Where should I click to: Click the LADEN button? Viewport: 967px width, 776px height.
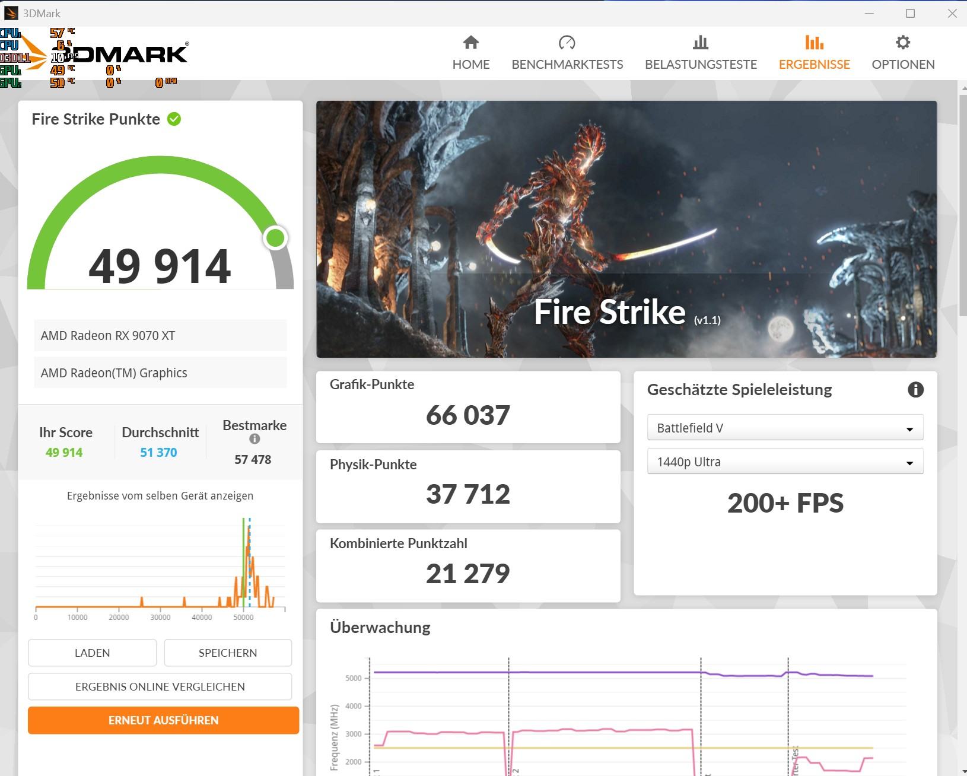92,653
